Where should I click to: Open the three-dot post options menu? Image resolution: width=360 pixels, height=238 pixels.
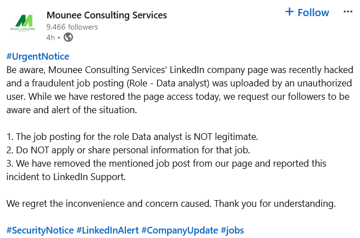pyautogui.click(x=348, y=12)
